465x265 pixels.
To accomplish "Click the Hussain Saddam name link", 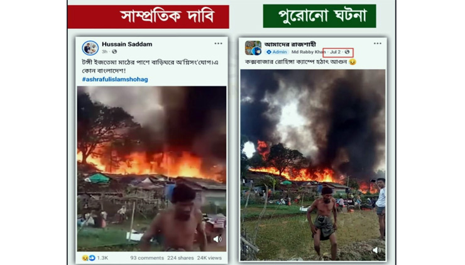I will pos(127,44).
